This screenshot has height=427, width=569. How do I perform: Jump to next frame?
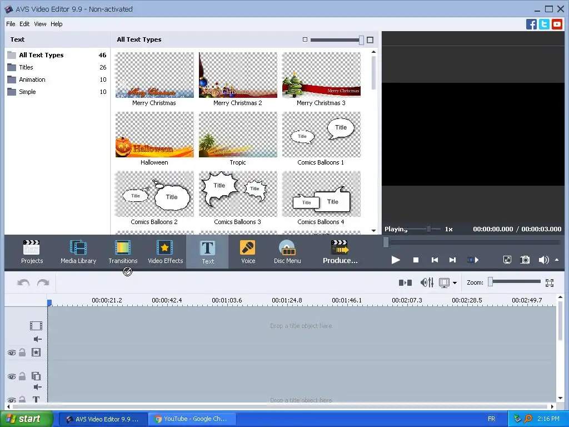452,260
